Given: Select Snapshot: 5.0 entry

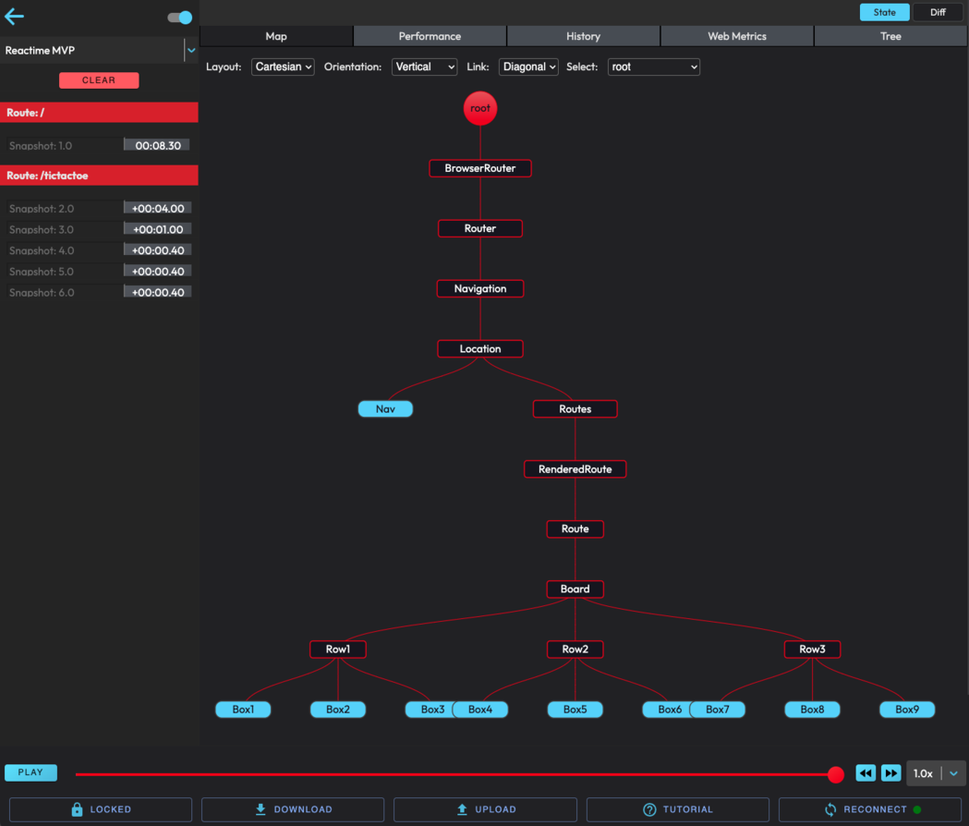Looking at the screenshot, I should (x=99, y=272).
